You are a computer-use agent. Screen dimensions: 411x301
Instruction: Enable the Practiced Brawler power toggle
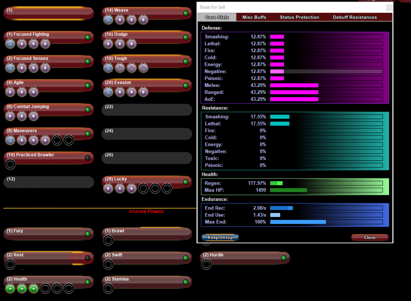pos(87,158)
